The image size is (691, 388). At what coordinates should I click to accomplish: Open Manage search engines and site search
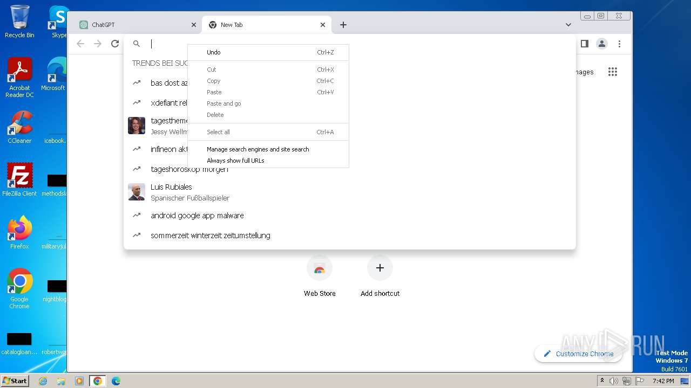(x=268, y=149)
